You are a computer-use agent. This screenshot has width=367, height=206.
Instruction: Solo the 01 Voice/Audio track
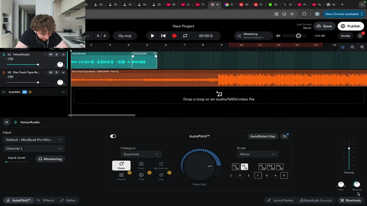56,54
